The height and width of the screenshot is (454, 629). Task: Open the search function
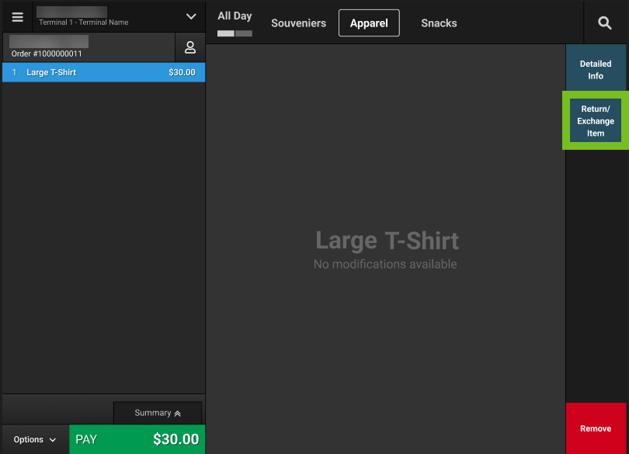pyautogui.click(x=604, y=23)
